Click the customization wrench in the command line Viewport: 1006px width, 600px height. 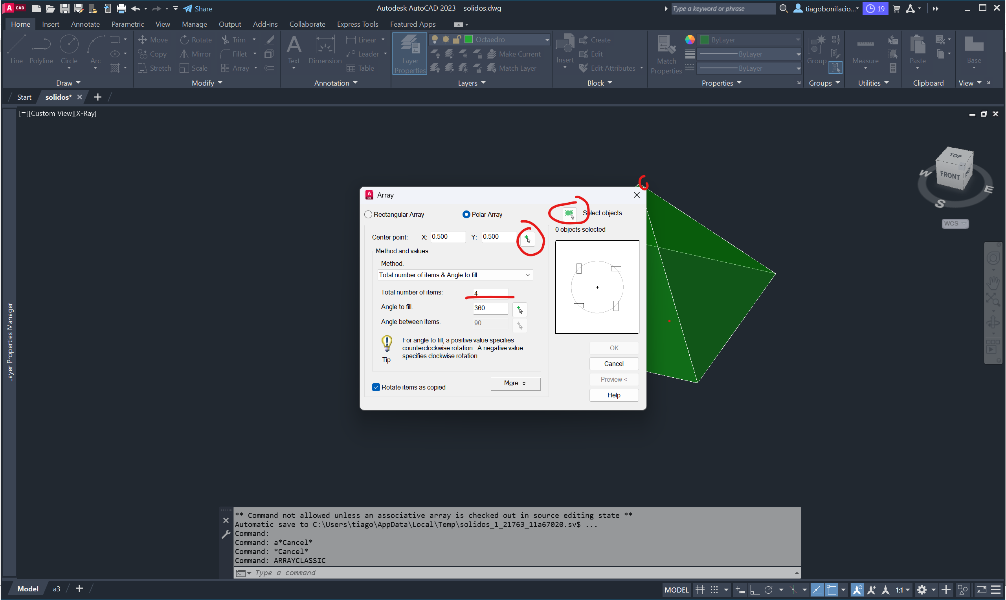(x=226, y=534)
